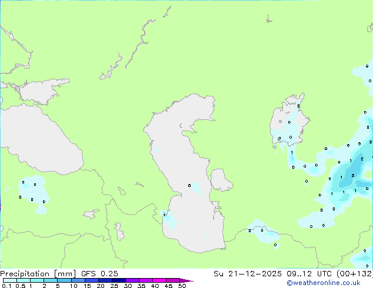Select the 5–10 mm legend color swatch
Image resolution: width=373 pixels, height=288 pixels.
coord(64,280)
